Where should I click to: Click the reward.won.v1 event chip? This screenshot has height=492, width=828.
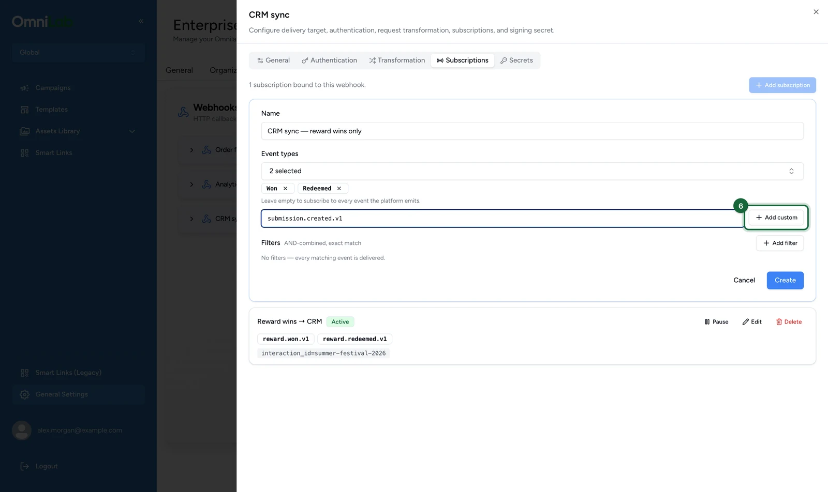coord(286,339)
